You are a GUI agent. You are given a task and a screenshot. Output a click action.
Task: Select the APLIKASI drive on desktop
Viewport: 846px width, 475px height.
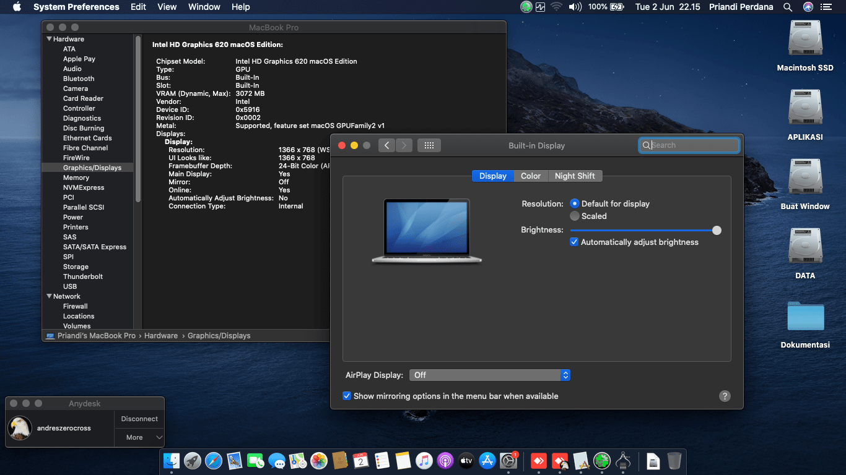click(x=805, y=108)
